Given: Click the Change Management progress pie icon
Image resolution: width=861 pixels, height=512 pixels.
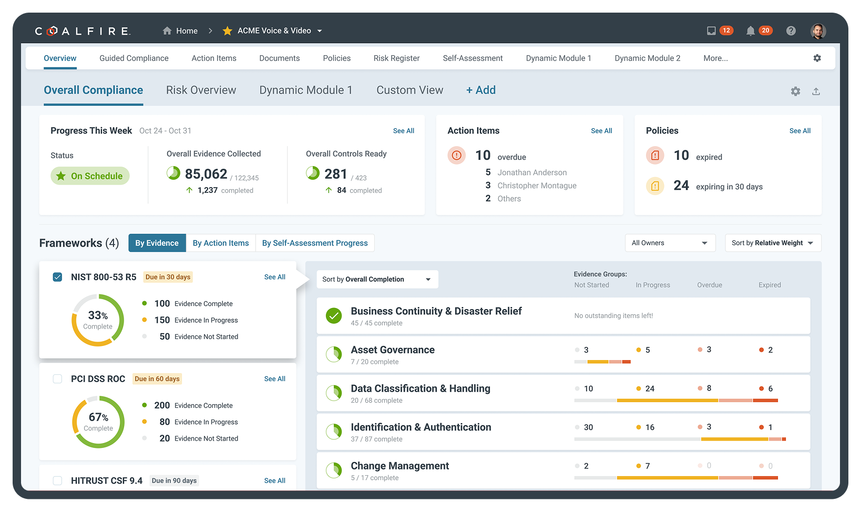Looking at the screenshot, I should tap(334, 470).
